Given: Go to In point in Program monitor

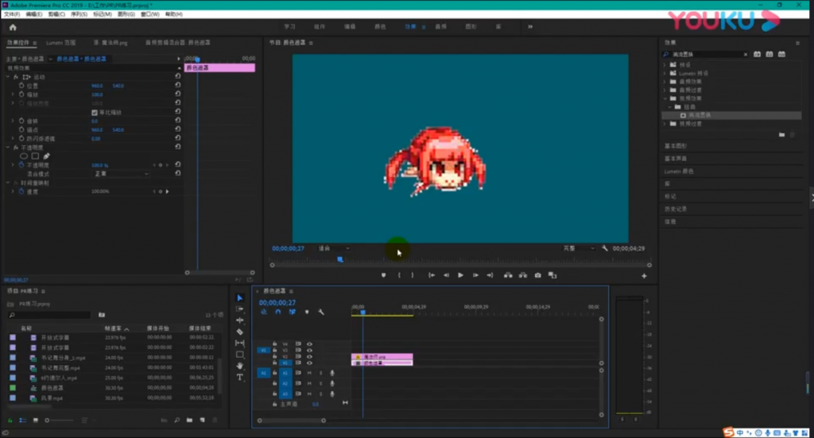Looking at the screenshot, I should [x=432, y=275].
